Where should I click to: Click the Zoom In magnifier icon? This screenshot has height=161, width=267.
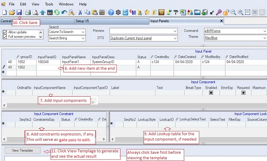[240, 12]
